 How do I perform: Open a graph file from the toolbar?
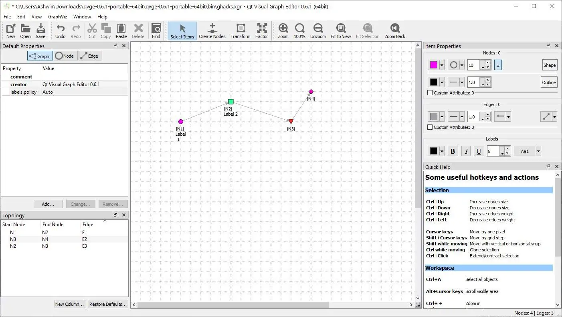[x=25, y=31]
